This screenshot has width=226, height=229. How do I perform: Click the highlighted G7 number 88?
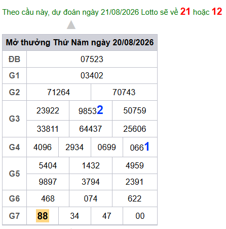point(43,216)
